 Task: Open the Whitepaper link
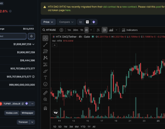click(27, 113)
